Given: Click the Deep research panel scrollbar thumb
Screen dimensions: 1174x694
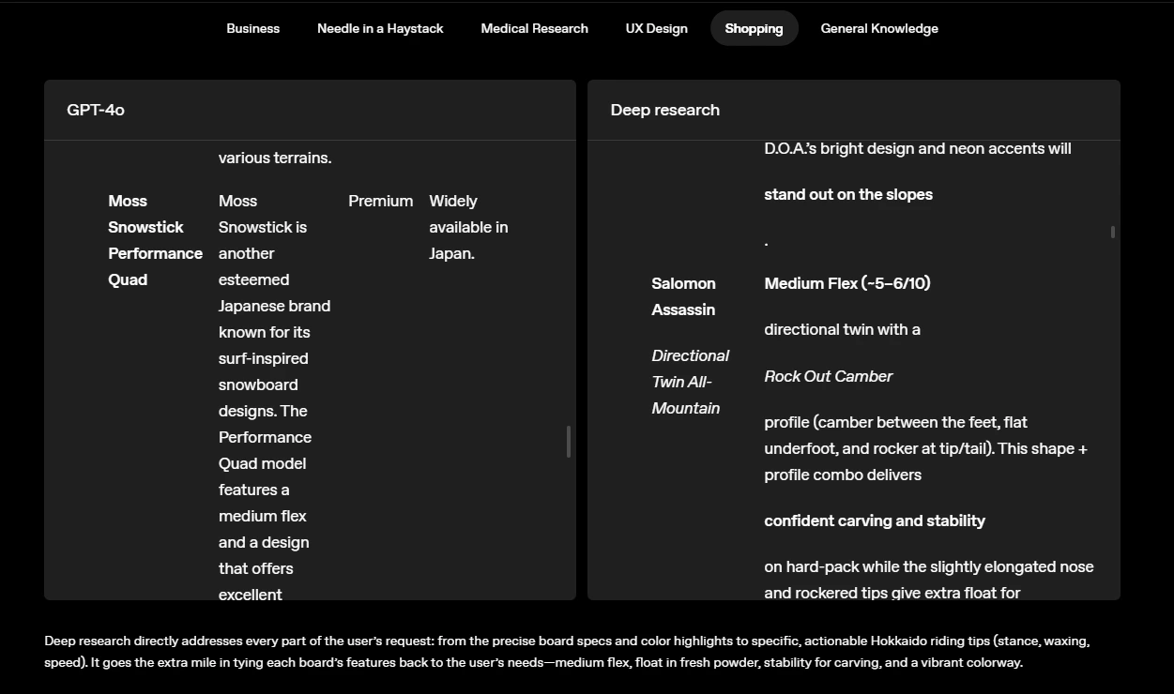Looking at the screenshot, I should pyautogui.click(x=1113, y=232).
